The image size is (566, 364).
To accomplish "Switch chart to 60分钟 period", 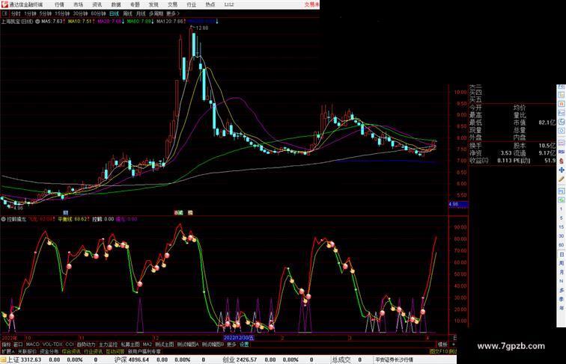I will point(98,13).
